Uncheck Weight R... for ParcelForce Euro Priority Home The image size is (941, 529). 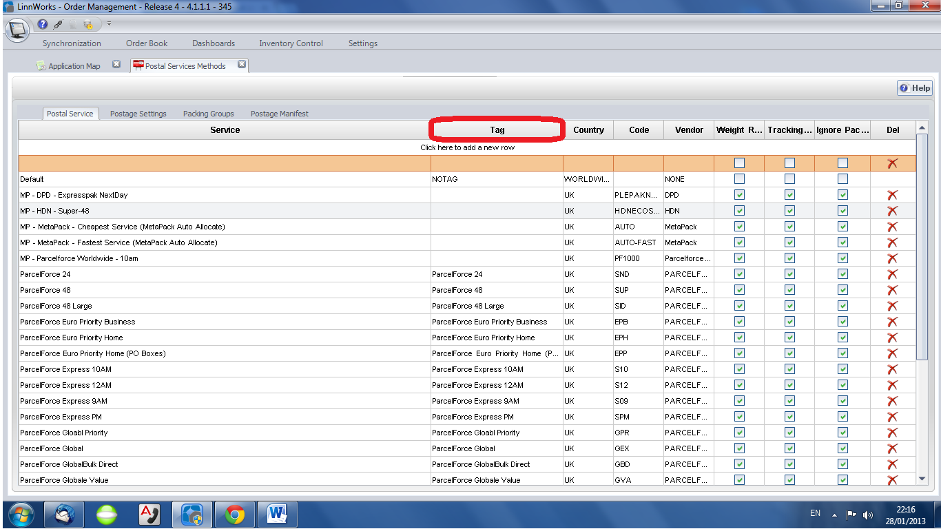(739, 338)
